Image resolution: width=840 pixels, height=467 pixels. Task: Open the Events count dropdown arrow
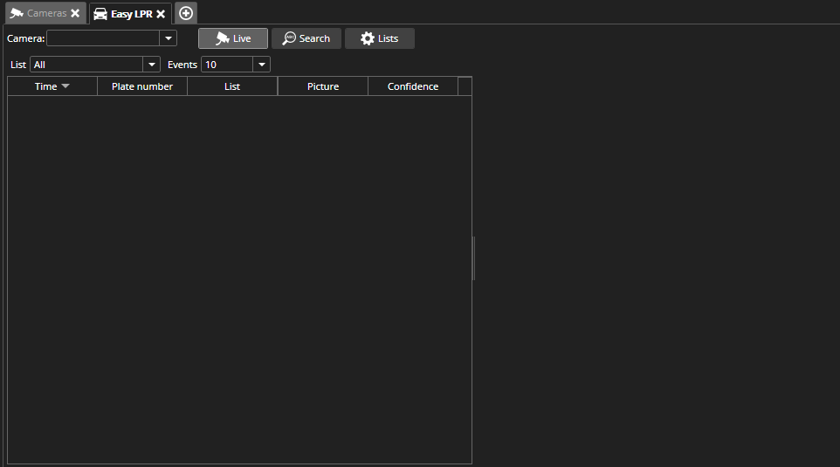(x=261, y=65)
